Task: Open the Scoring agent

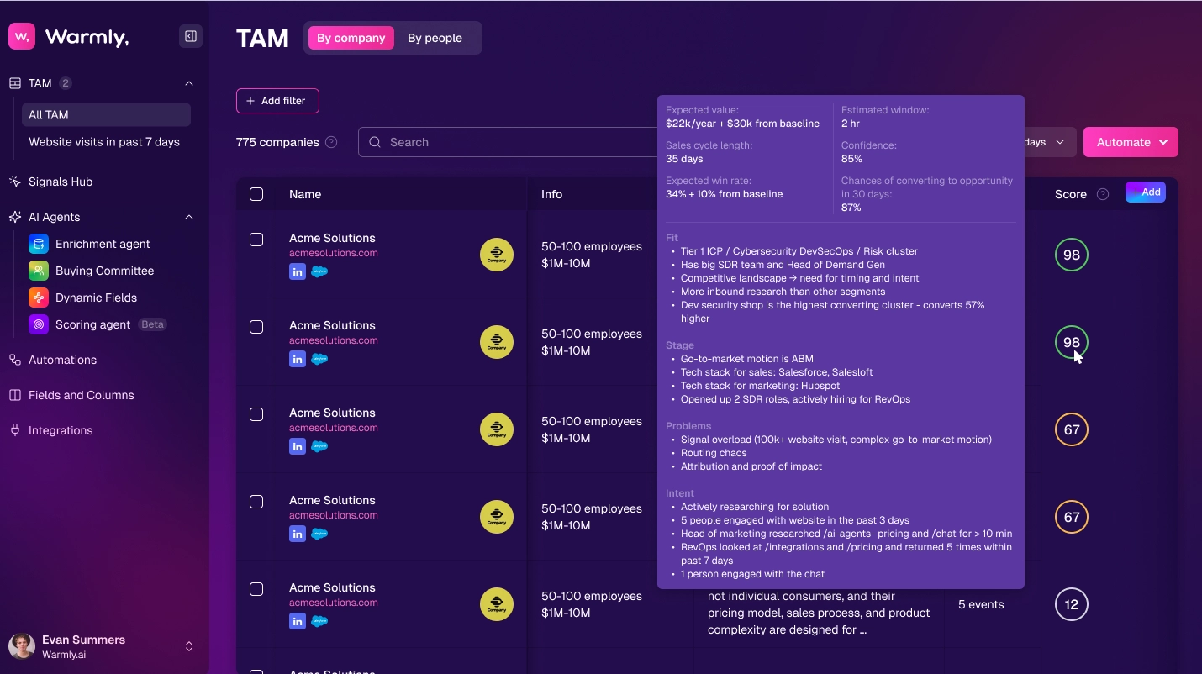Action: coord(92,324)
